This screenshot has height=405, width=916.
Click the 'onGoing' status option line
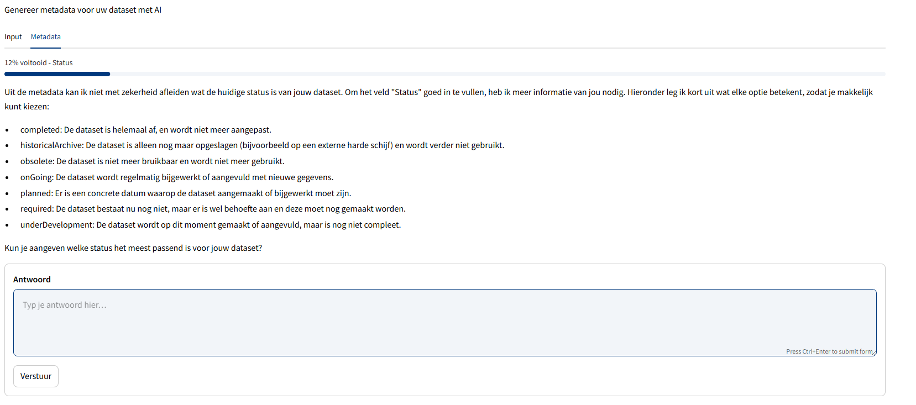point(177,177)
